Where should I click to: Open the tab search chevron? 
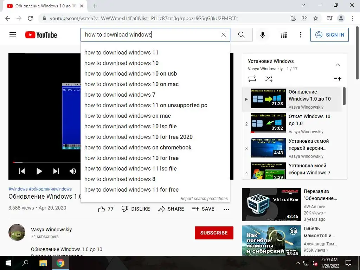click(303, 5)
